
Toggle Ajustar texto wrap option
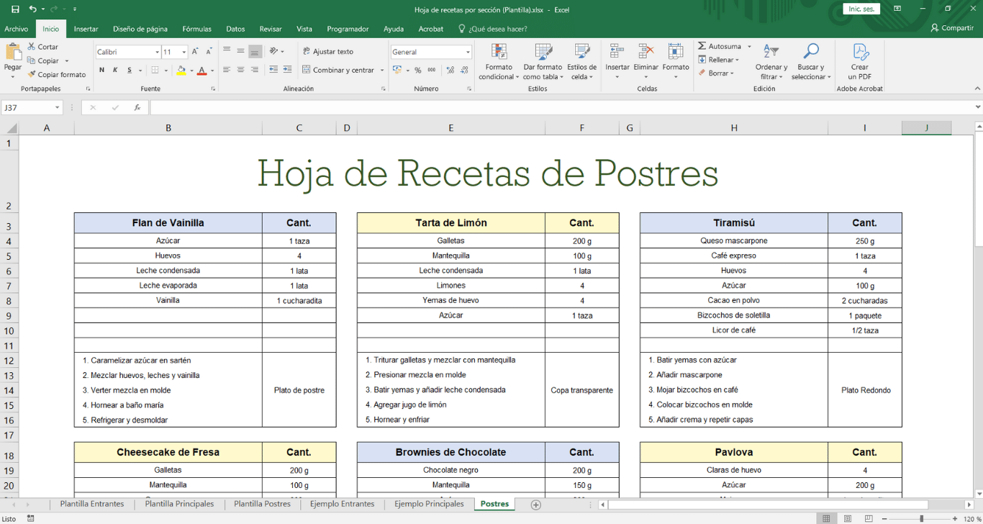click(327, 52)
